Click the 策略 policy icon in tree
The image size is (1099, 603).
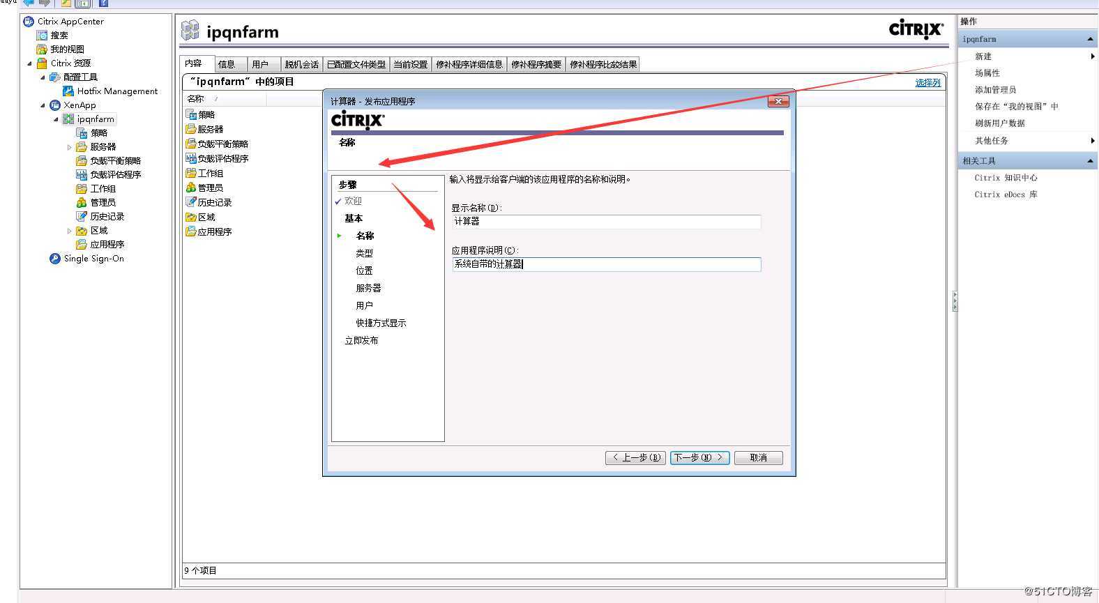tap(82, 132)
